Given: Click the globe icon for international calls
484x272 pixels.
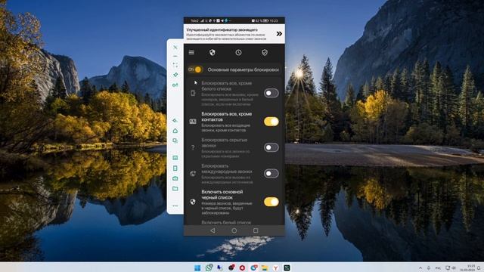Looking at the screenshot, I should click(x=193, y=174).
